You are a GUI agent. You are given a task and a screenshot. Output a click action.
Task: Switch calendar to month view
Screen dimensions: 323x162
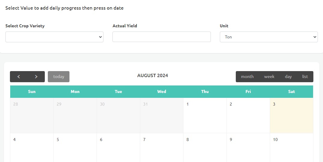coord(247,76)
